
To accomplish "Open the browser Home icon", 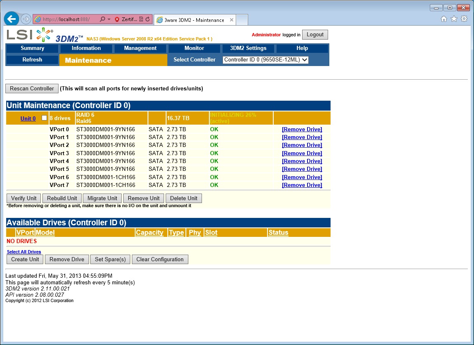I will (x=444, y=19).
